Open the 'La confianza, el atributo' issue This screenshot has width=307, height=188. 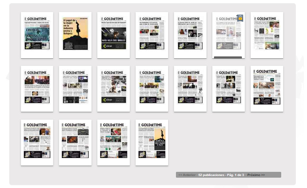[37, 143]
